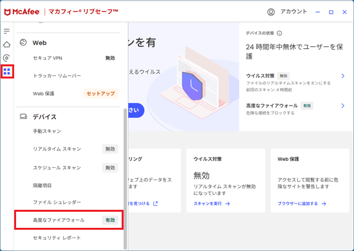
Task: Click the セットアップ badge
Action: [x=100, y=93]
